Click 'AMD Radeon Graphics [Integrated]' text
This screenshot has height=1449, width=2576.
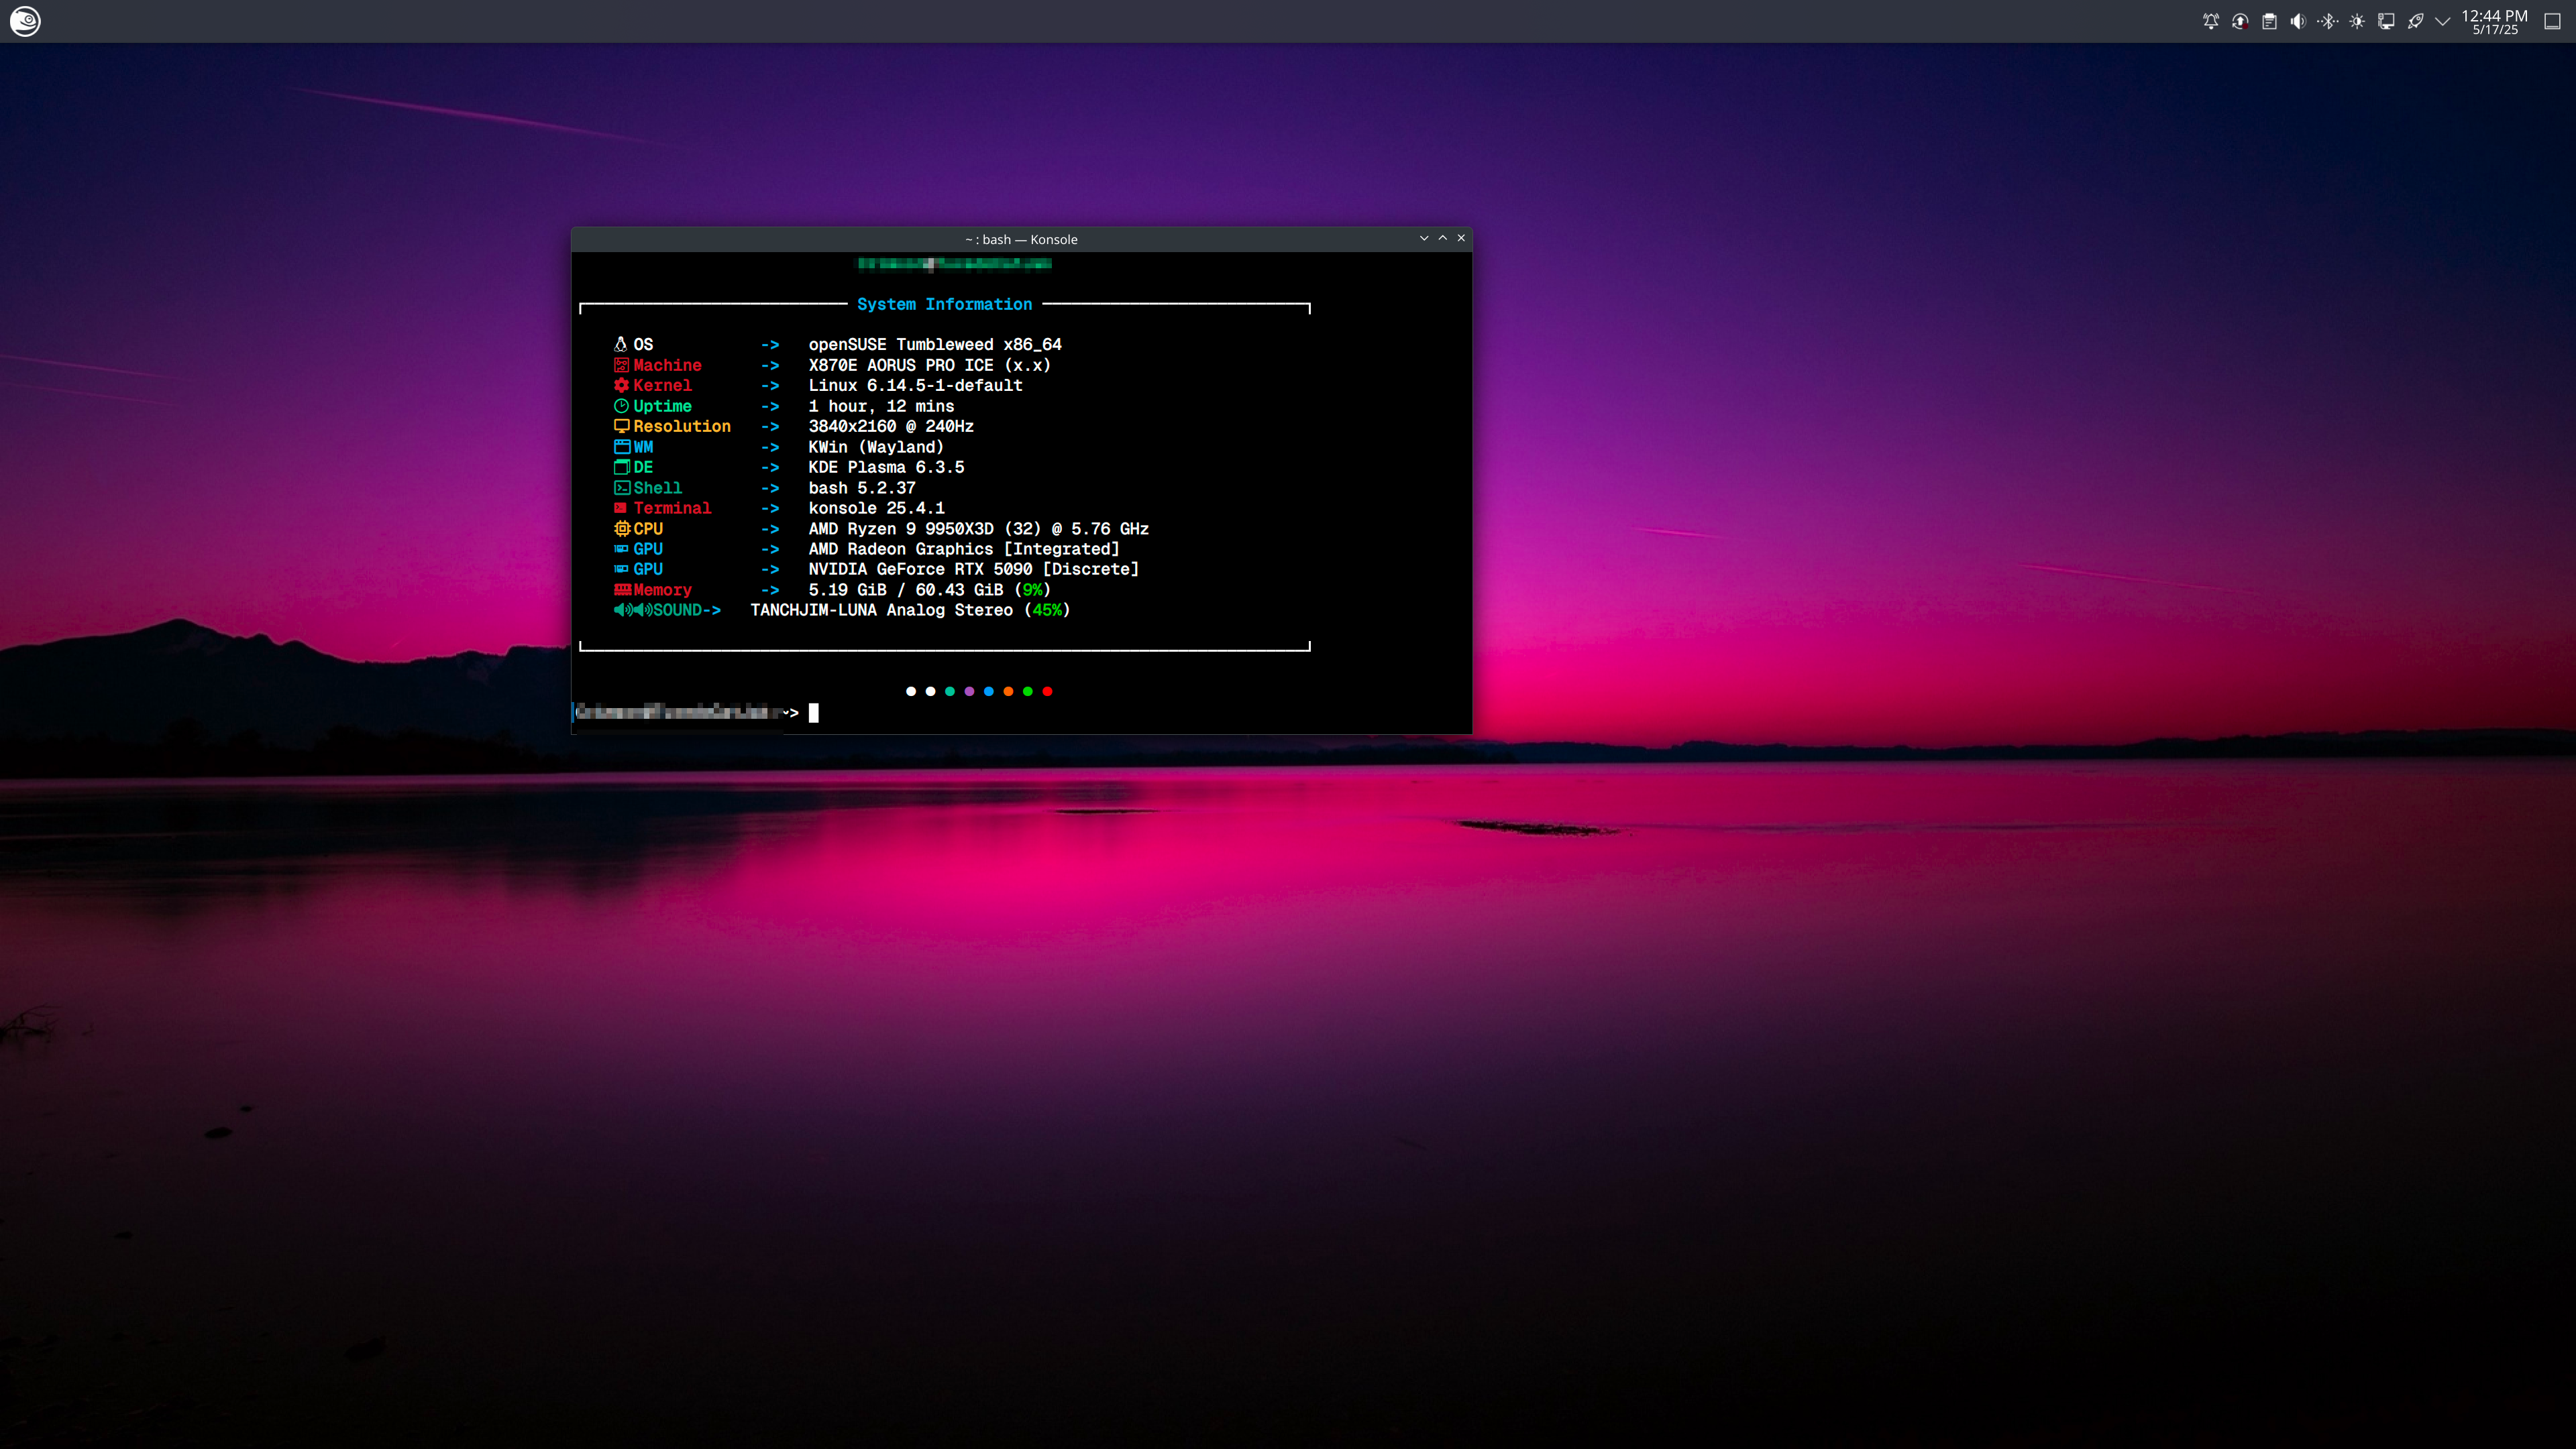click(964, 548)
